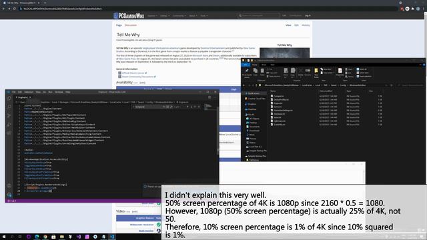Select Compat.ini in file list
Screen dimensions: 427x240
tap(277, 96)
